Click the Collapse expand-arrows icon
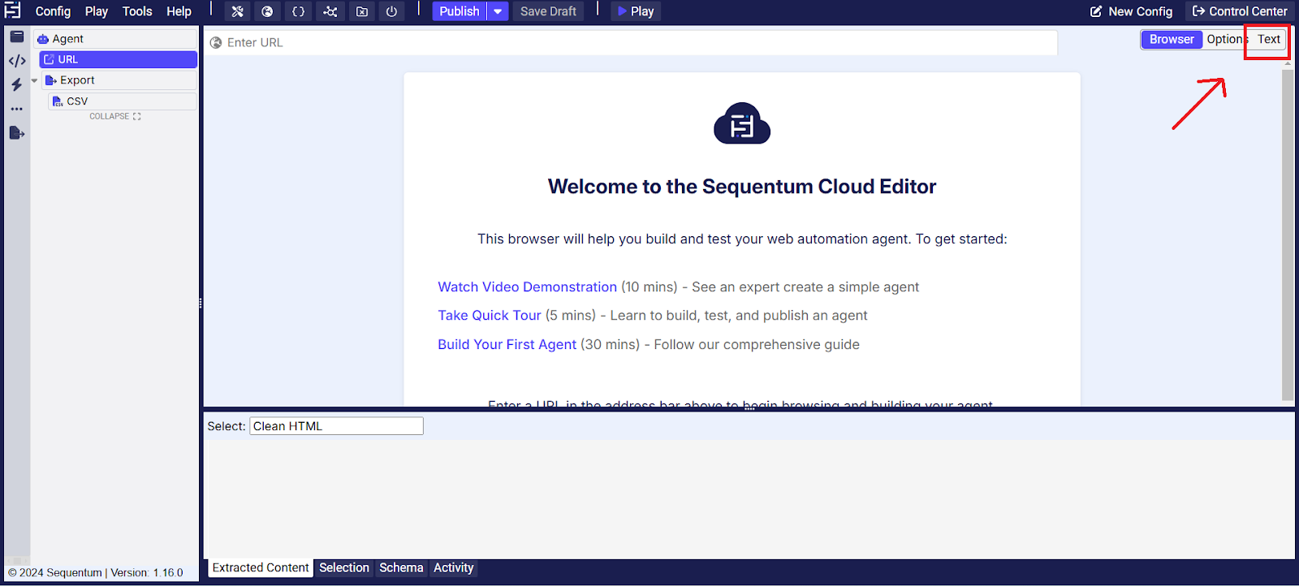Image resolution: width=1299 pixels, height=586 pixels. pyautogui.click(x=137, y=117)
